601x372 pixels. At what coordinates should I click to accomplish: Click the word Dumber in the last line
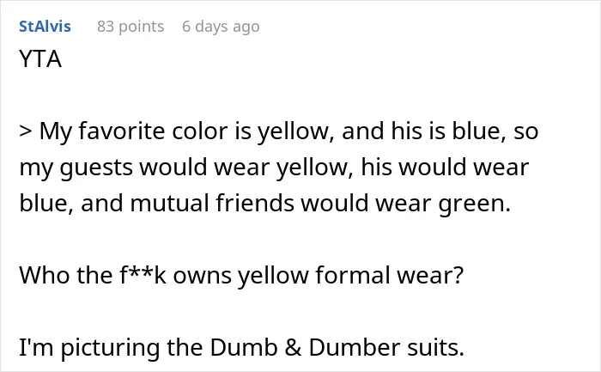pyautogui.click(x=355, y=347)
